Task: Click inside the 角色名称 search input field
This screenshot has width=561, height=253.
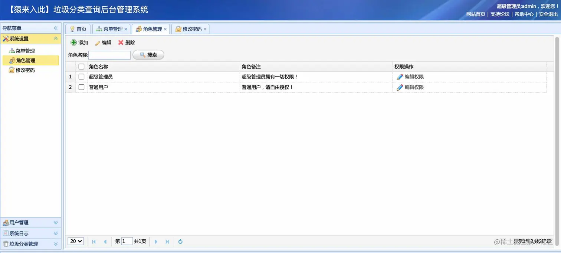Action: click(x=109, y=55)
